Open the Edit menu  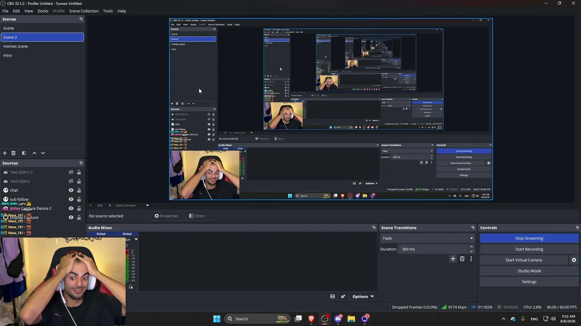pos(16,11)
